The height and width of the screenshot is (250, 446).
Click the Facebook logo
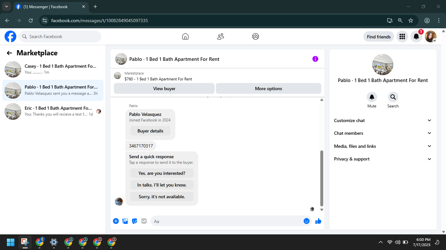(x=10, y=36)
